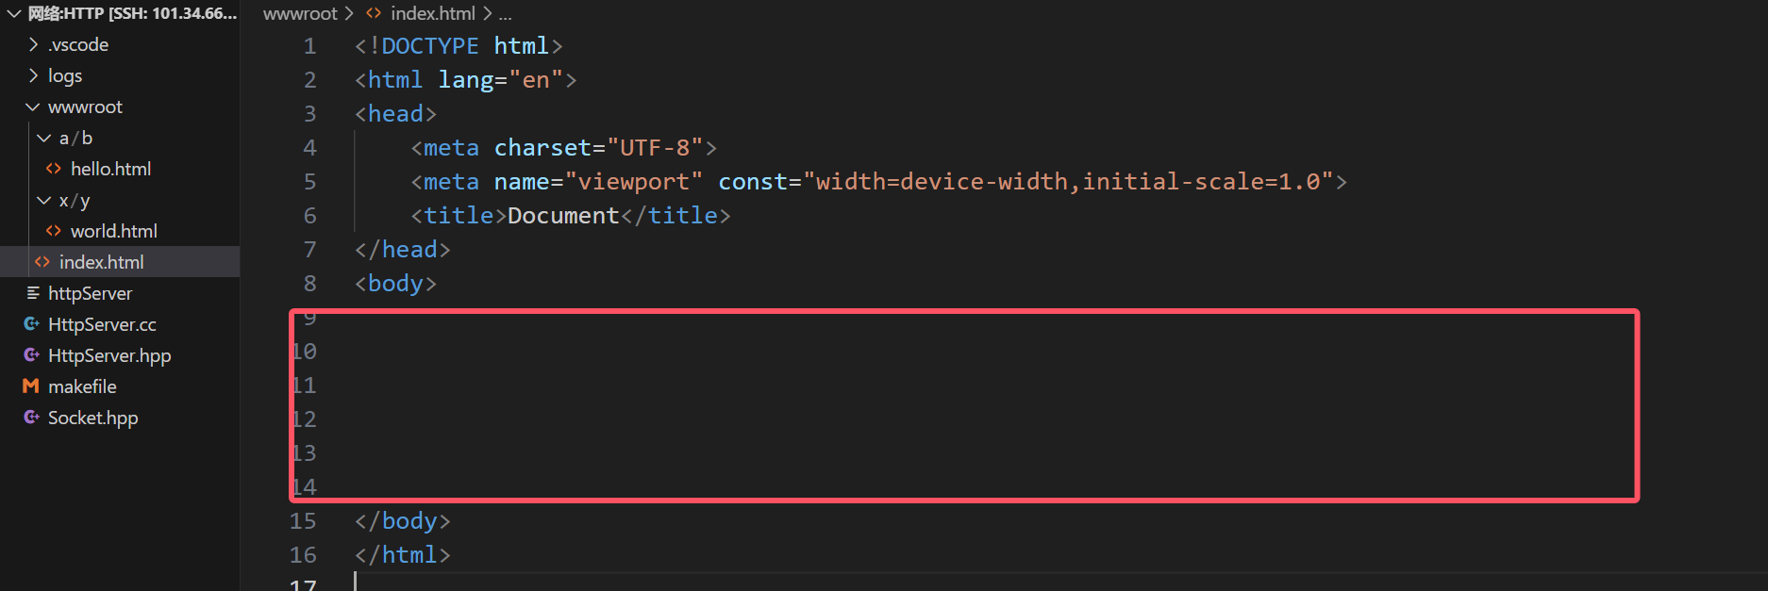
Task: Collapse the x/y folder
Action: (44, 200)
